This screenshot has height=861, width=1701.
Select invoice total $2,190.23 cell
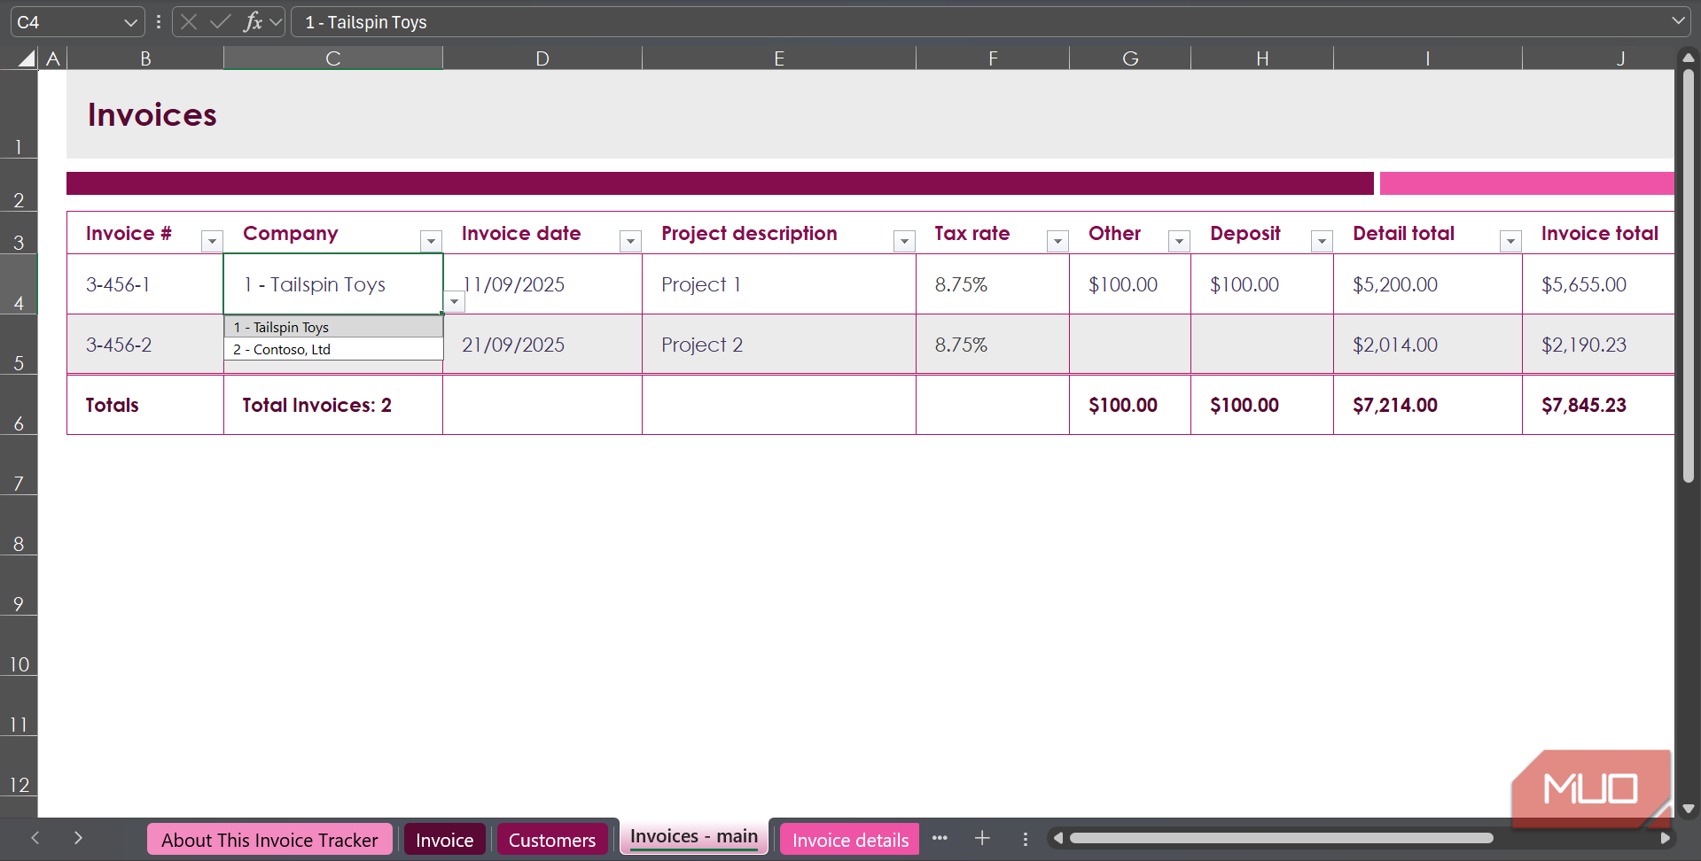(x=1598, y=345)
